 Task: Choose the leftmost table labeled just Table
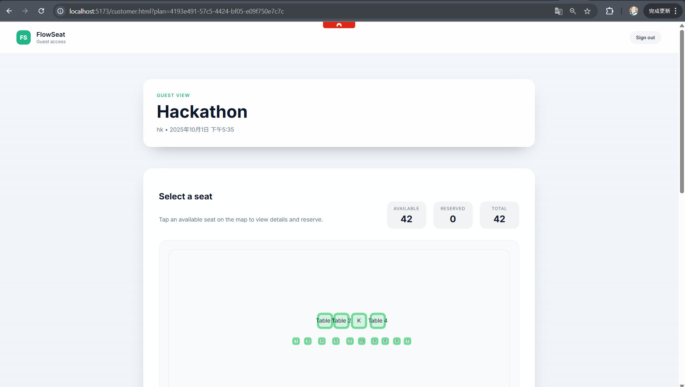(324, 321)
